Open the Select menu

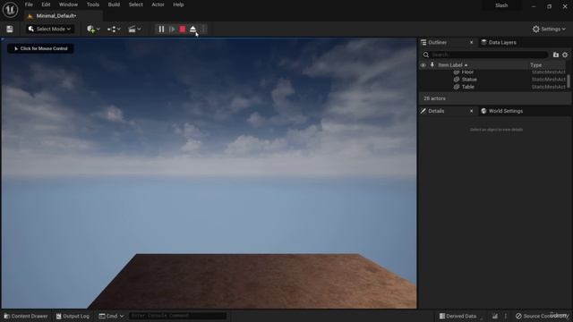click(135, 4)
